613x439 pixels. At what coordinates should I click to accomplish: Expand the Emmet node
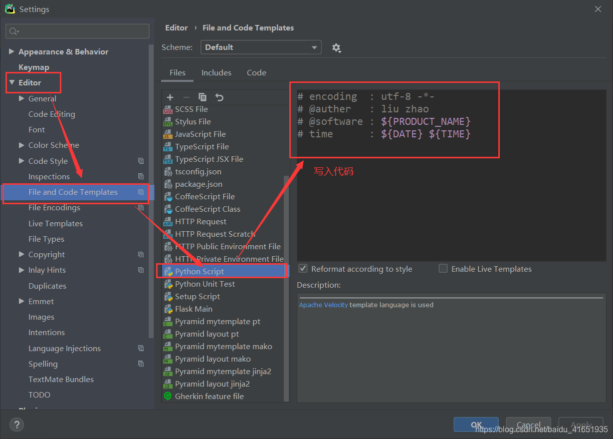pos(21,301)
